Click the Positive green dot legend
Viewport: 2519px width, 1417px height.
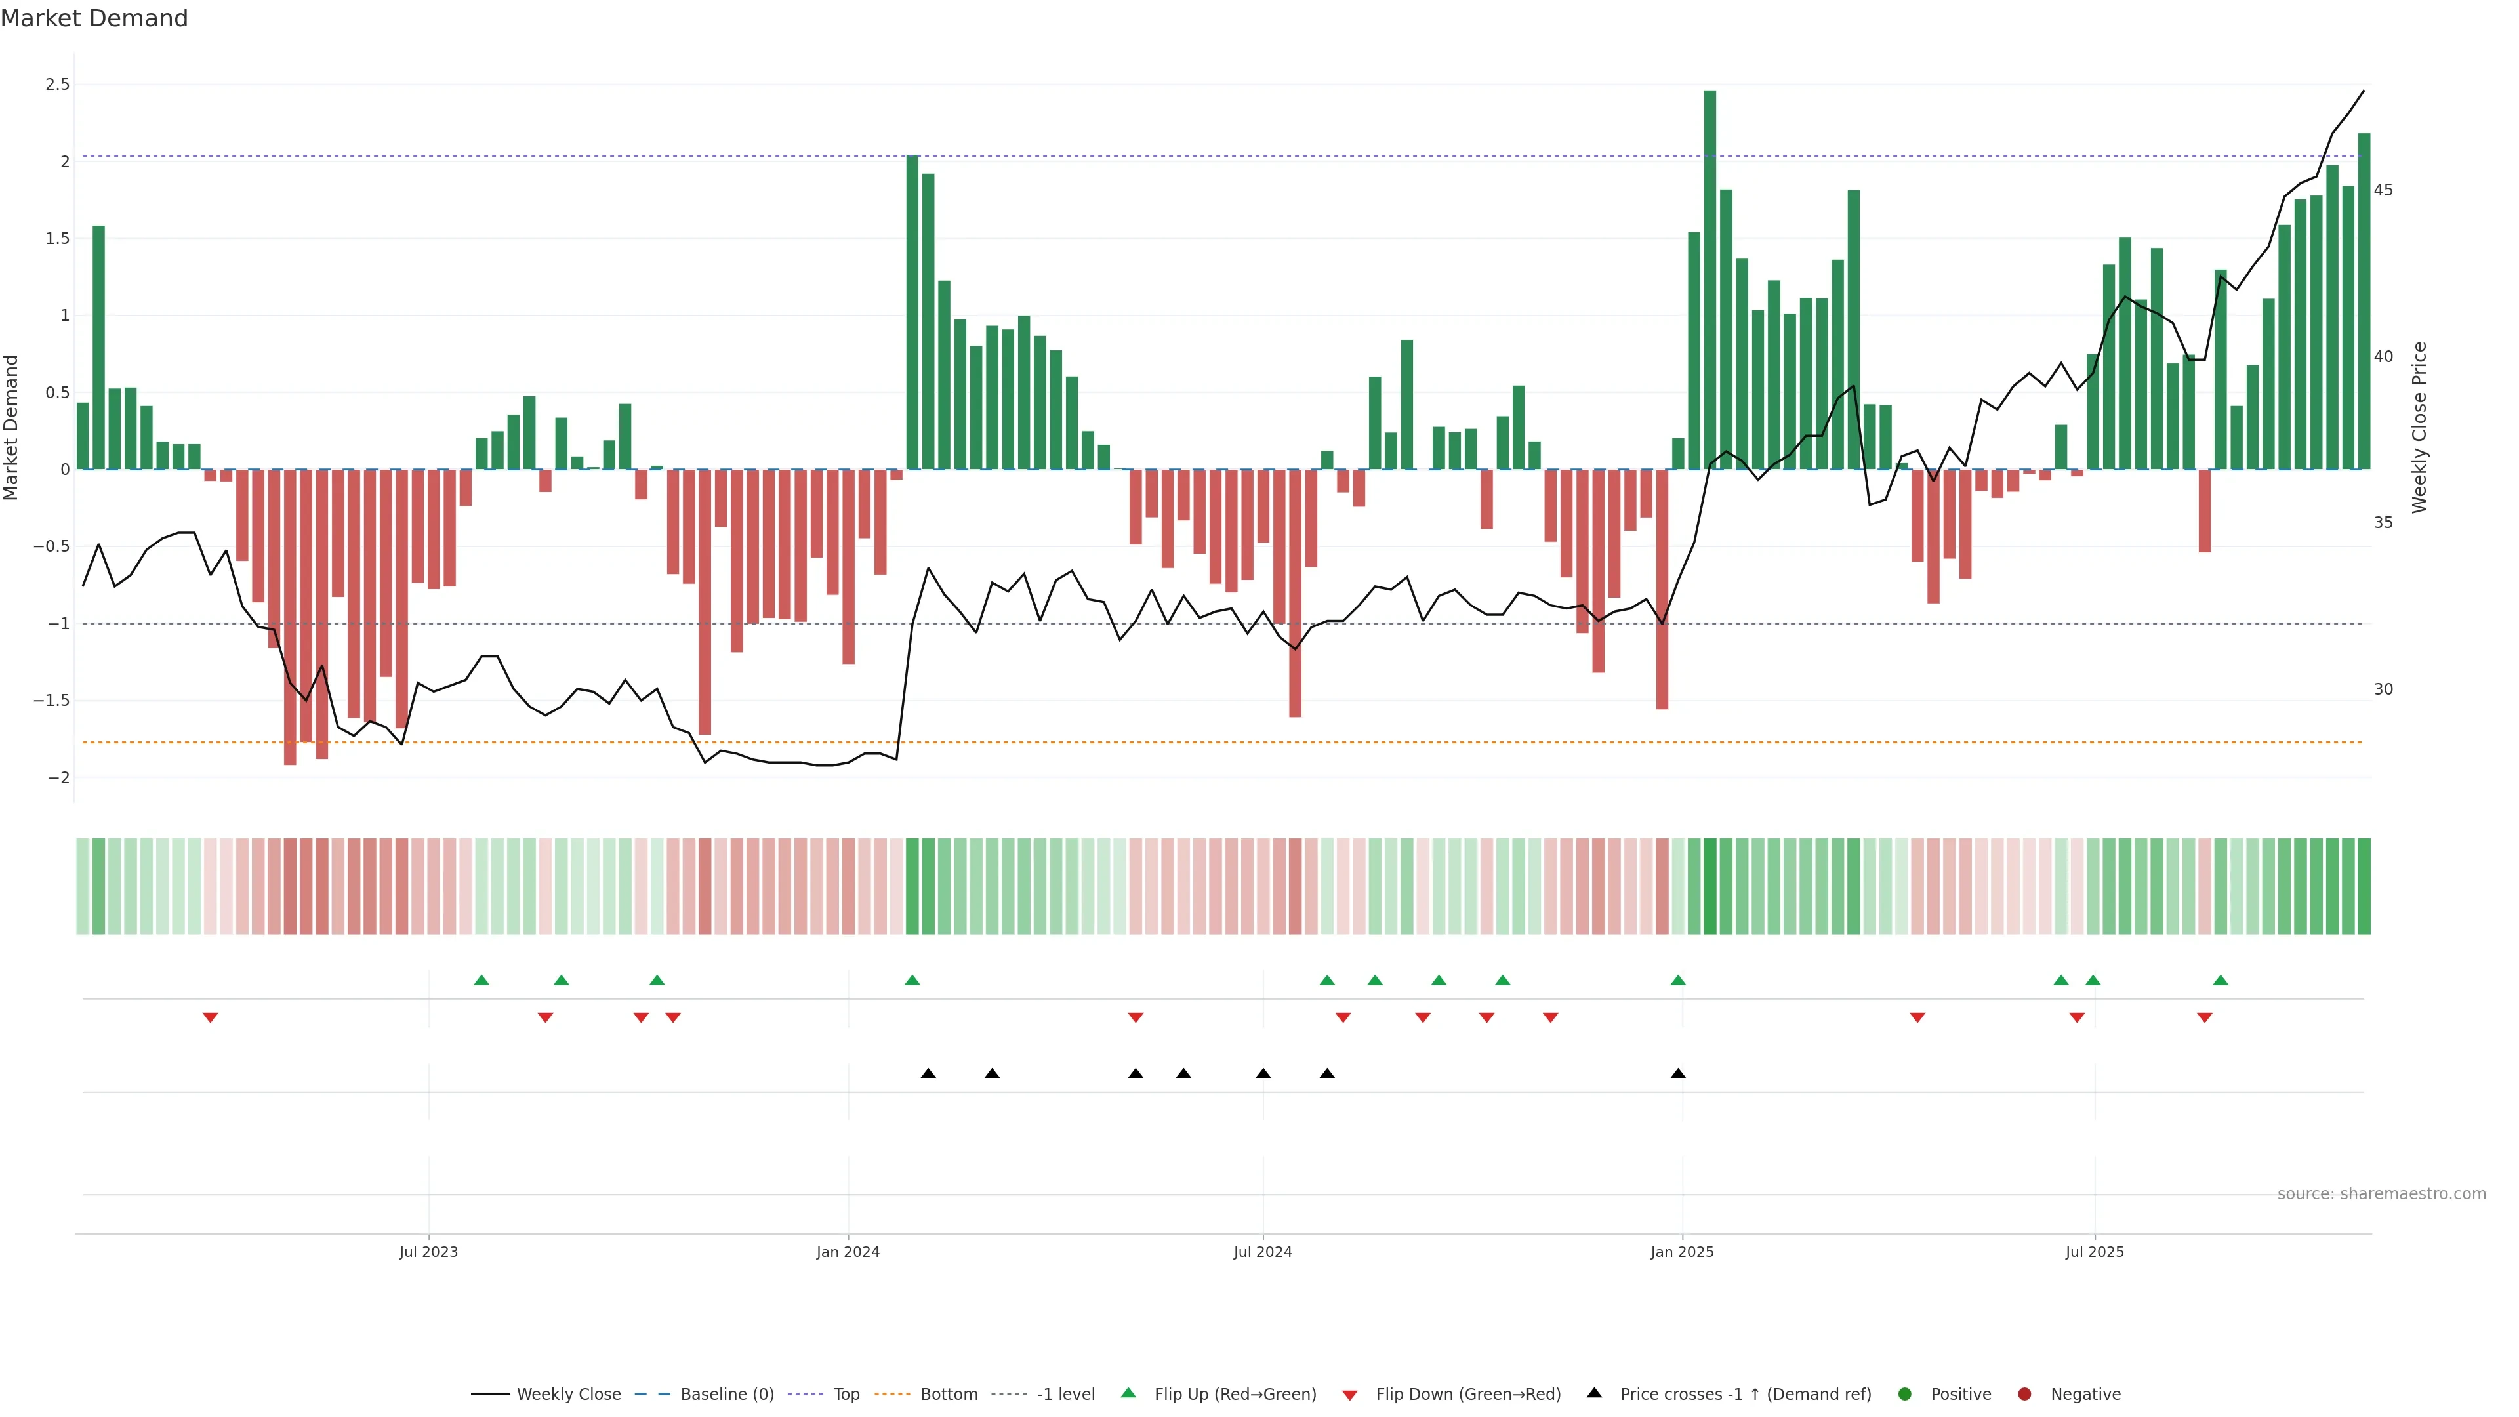(1904, 1393)
